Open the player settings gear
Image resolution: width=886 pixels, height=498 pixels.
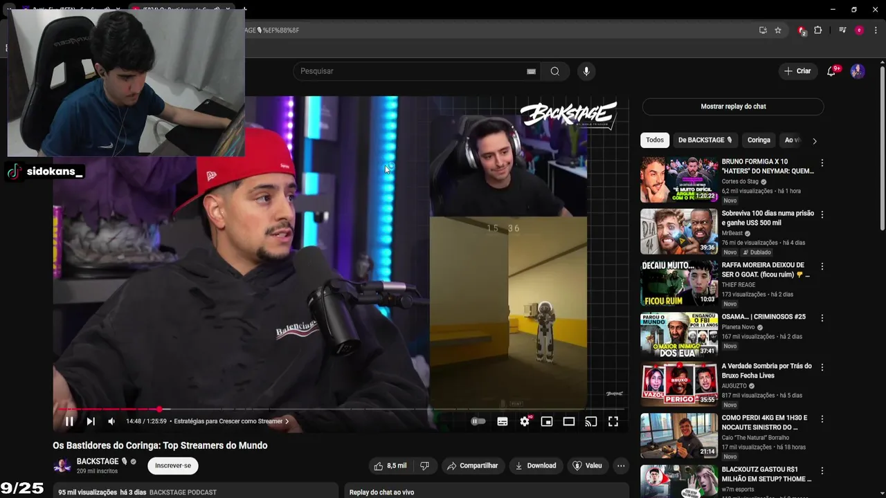click(x=525, y=421)
